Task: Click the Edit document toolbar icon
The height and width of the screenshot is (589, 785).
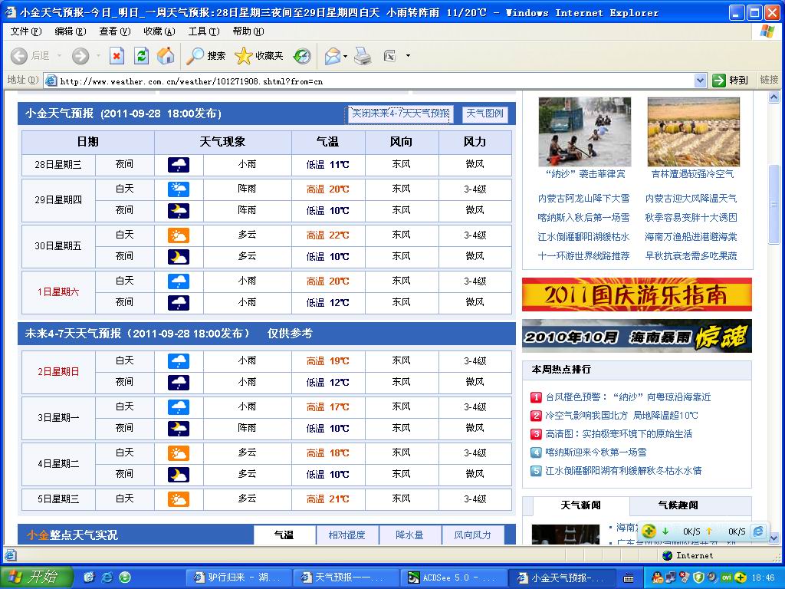Action: coord(389,56)
